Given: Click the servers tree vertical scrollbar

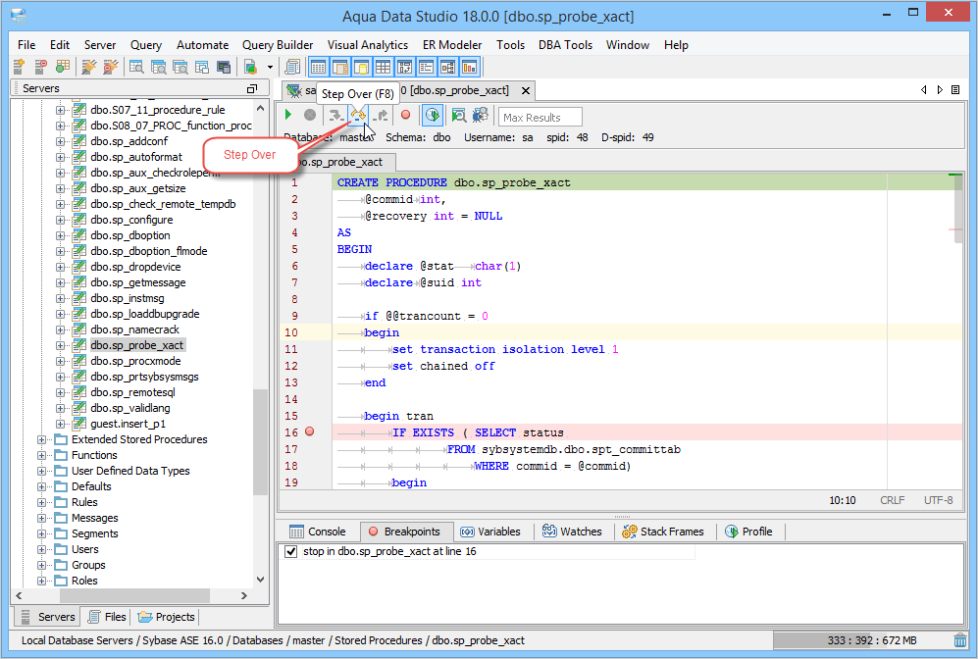Looking at the screenshot, I should (x=260, y=441).
